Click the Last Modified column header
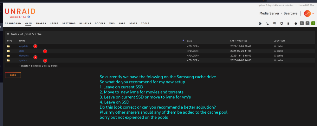The height and width of the screenshot is (126, 317). (239, 41)
